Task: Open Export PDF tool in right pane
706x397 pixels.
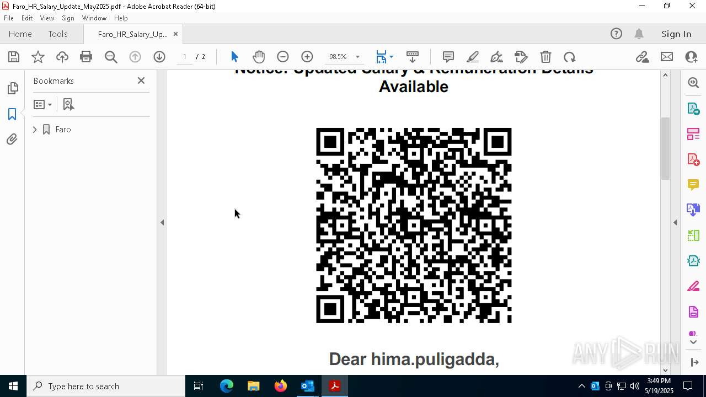Action: (x=693, y=109)
